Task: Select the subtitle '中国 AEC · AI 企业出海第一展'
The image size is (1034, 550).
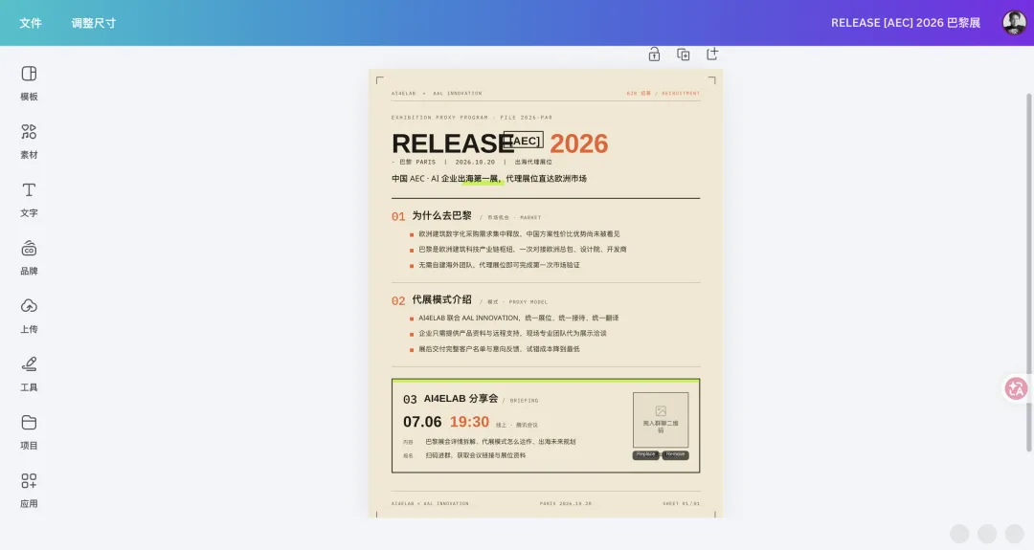Action: pyautogui.click(x=445, y=179)
